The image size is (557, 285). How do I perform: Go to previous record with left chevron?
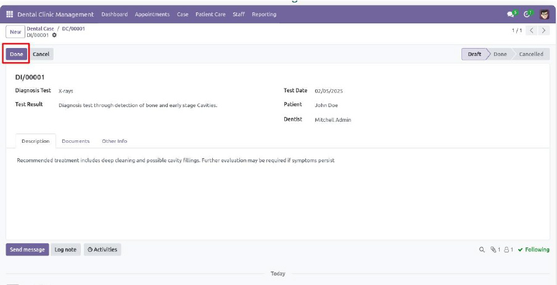click(x=532, y=31)
